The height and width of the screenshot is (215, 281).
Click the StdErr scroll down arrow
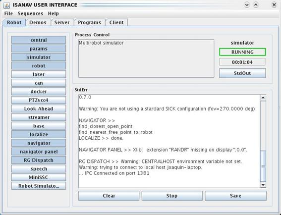[x=263, y=185]
